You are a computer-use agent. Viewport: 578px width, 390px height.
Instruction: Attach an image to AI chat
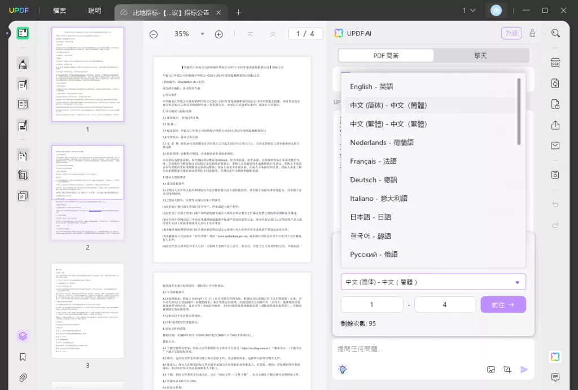(x=491, y=369)
